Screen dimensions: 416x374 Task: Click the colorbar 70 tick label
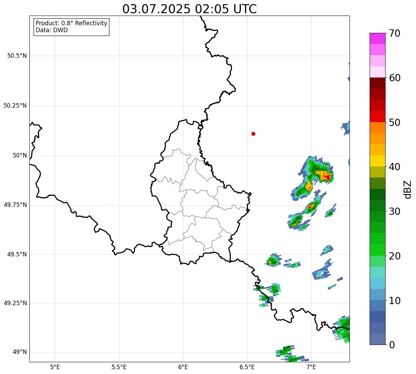tap(395, 33)
